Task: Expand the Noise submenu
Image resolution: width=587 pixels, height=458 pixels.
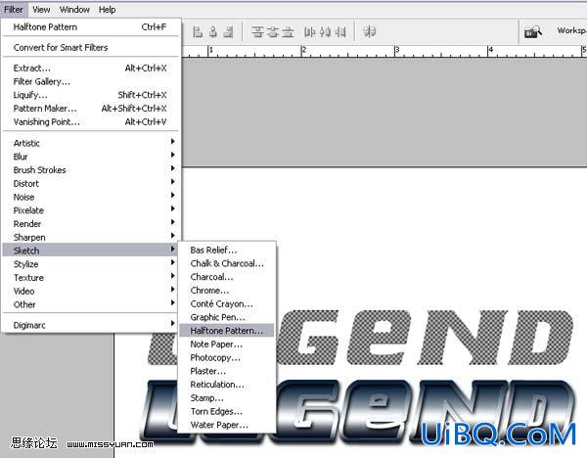Action: point(90,197)
